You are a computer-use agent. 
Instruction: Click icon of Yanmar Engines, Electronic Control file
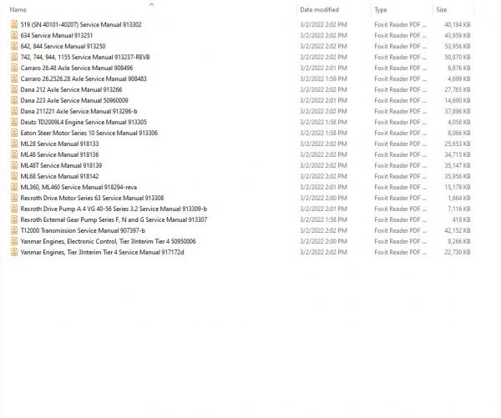[14, 242]
